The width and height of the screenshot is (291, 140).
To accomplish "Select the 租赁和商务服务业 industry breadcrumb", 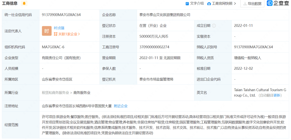I will [55, 93].
